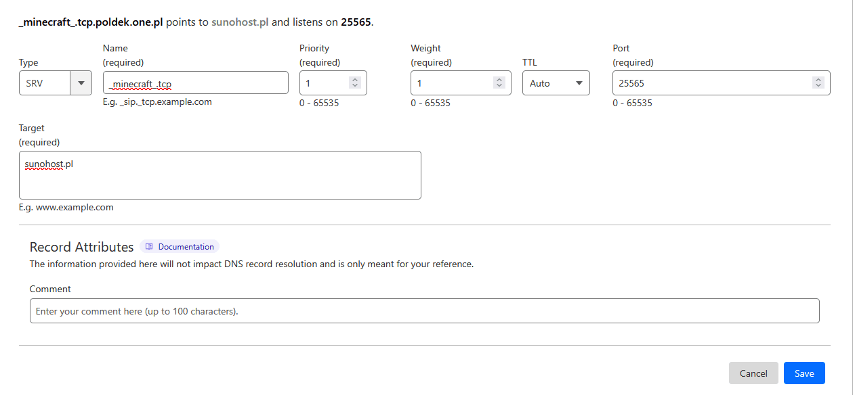Image resolution: width=855 pixels, height=395 pixels.
Task: Click the Name field containing _minecraft._tcp
Action: pos(195,83)
